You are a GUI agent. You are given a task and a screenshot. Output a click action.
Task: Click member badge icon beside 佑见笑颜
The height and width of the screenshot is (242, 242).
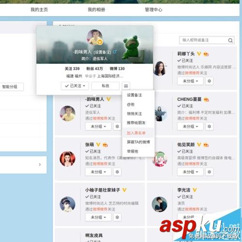point(206,145)
